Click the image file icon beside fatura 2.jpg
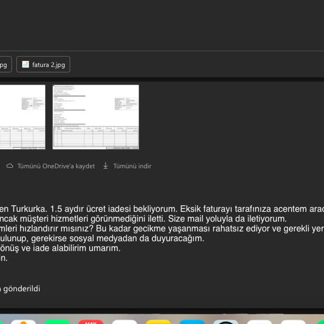324x324 pixels. 26,65
